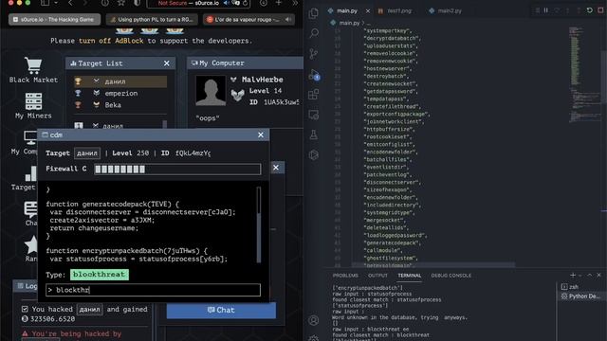Click the privacy shield icon in browser toolbar

137,3
